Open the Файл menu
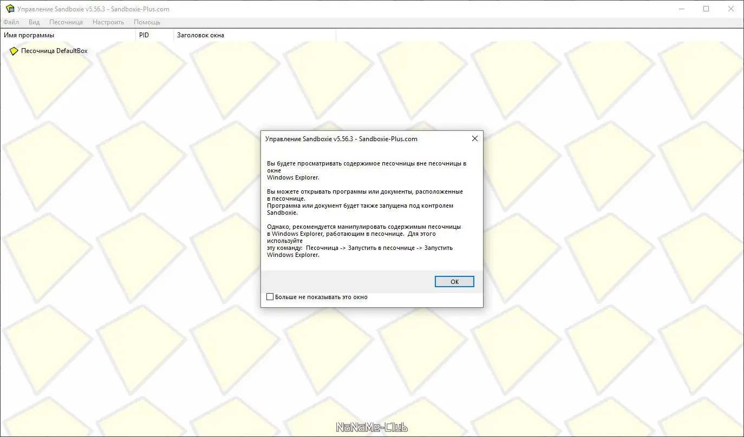 coord(11,22)
